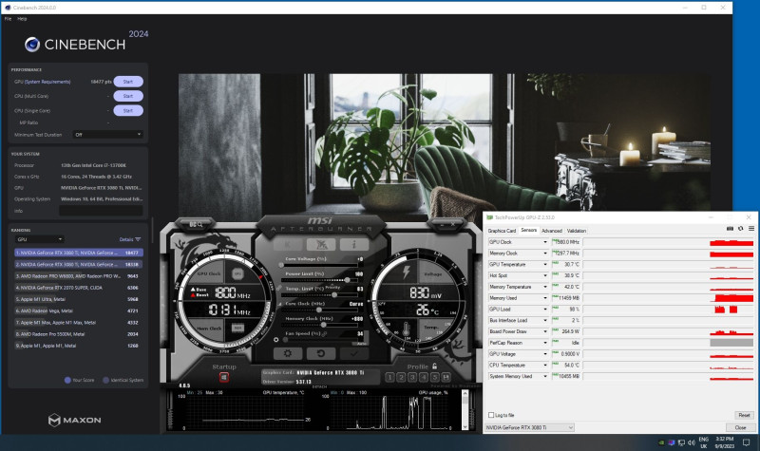Switch to Sensors tab in GPU-Z
Viewport: 760px width, 451px height.
(529, 230)
